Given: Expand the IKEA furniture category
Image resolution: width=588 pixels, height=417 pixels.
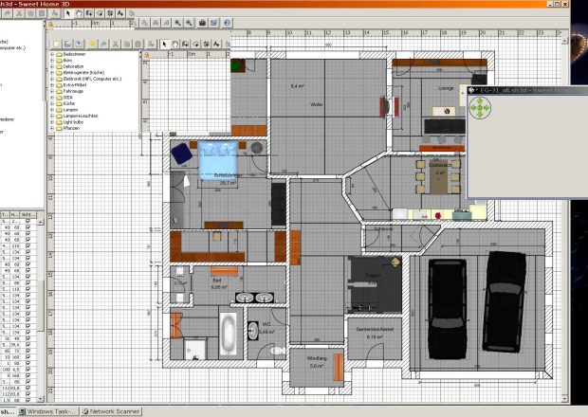Looking at the screenshot, I should tap(52, 98).
